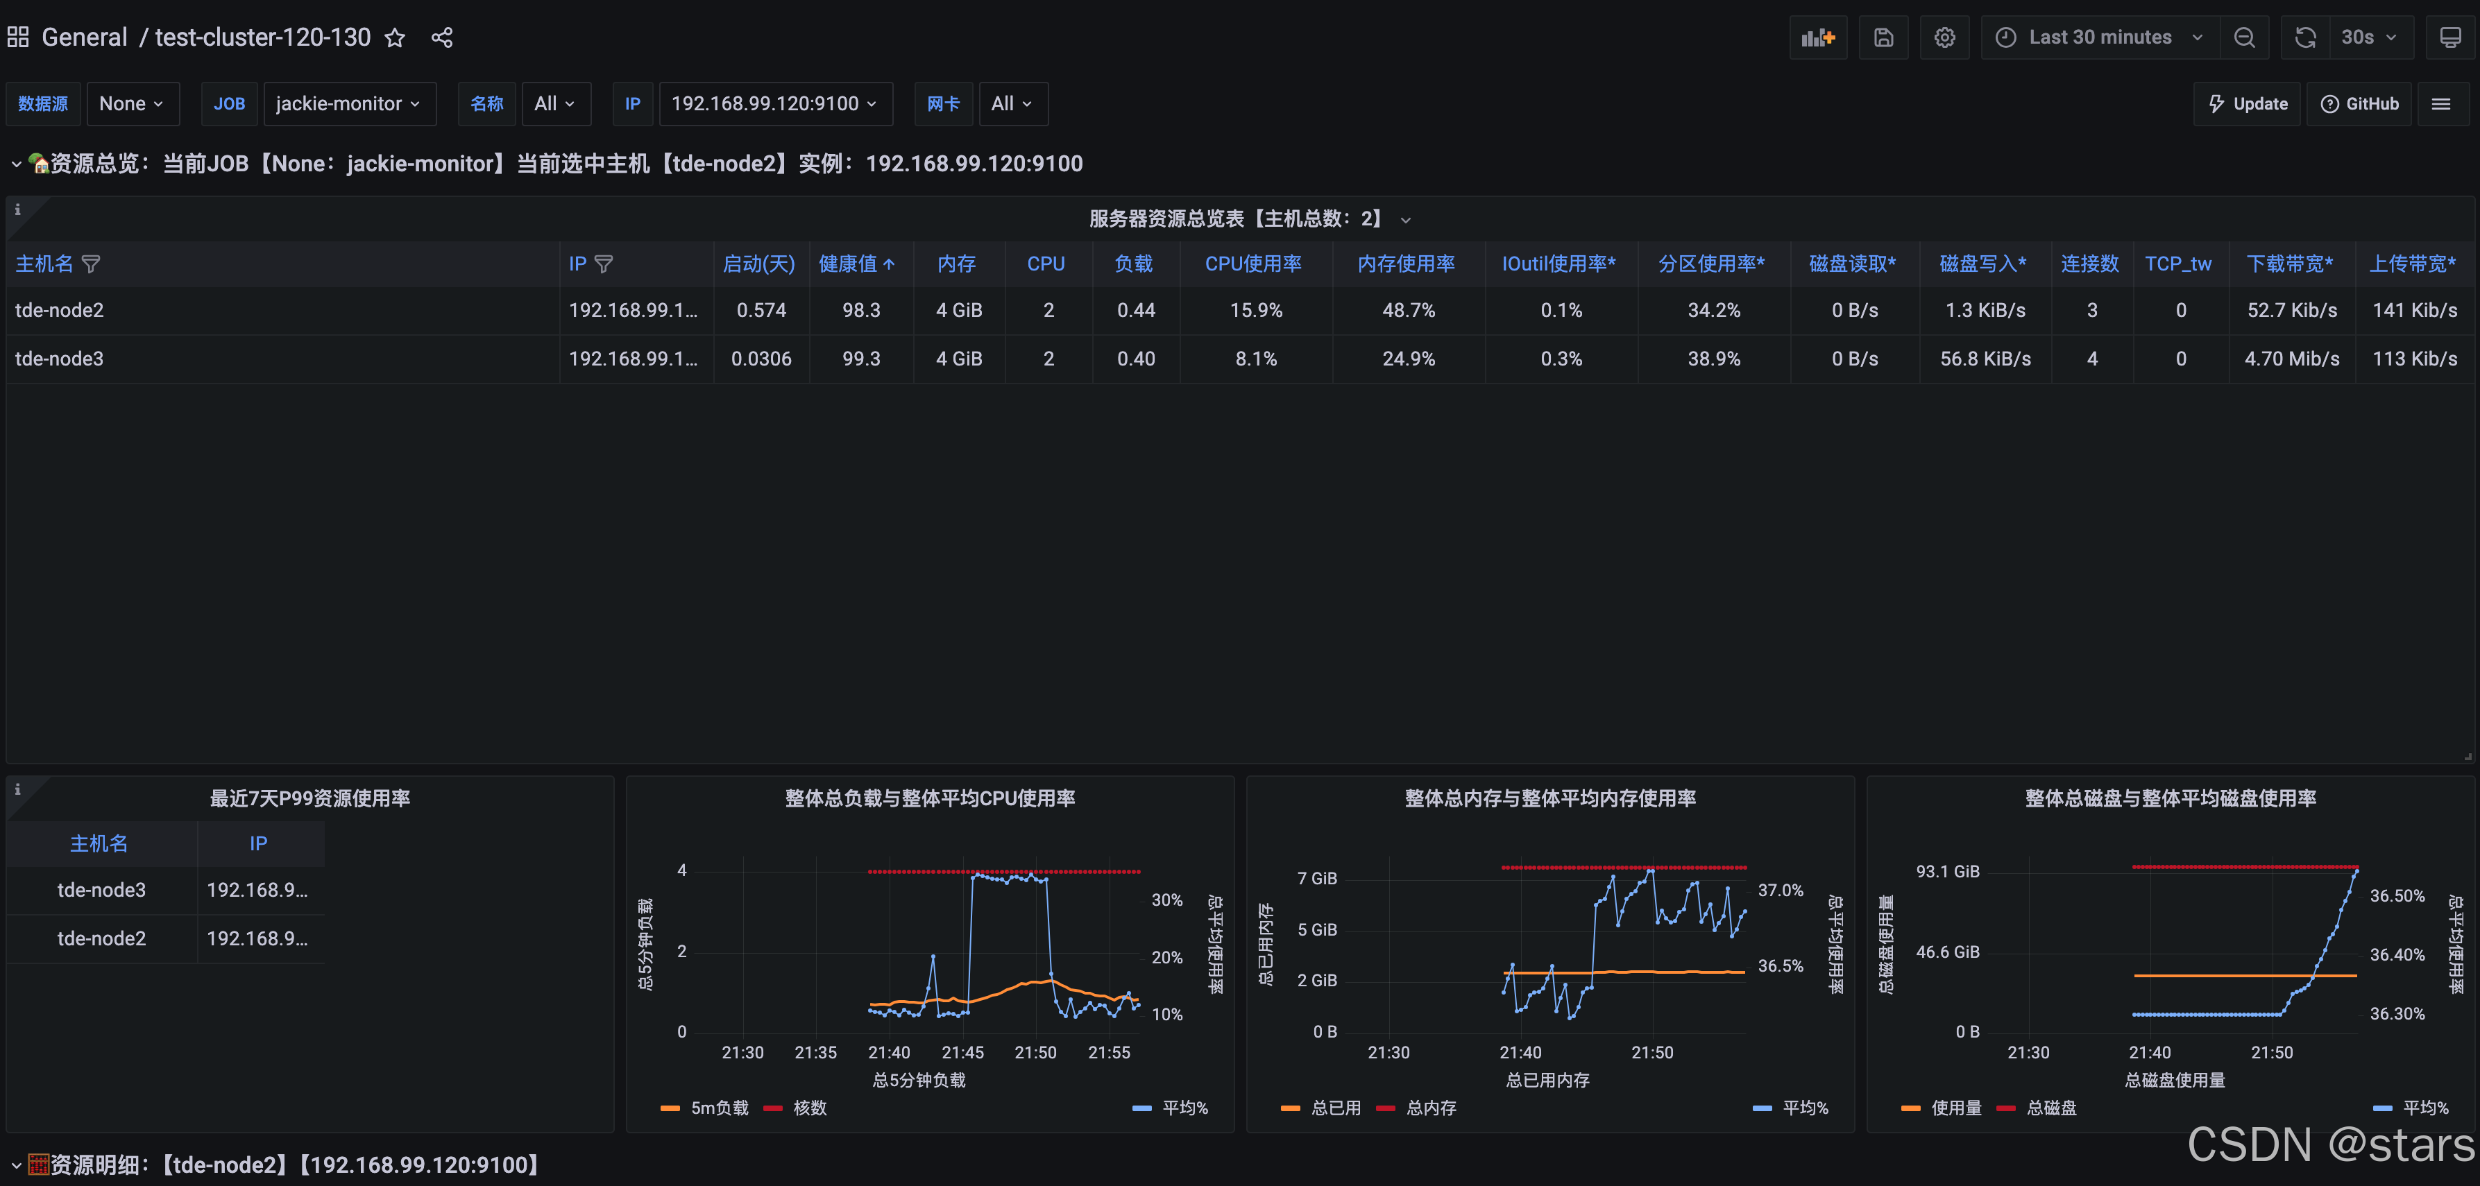The height and width of the screenshot is (1186, 2480).
Task: Go to General folder breadcrumb
Action: click(84, 37)
